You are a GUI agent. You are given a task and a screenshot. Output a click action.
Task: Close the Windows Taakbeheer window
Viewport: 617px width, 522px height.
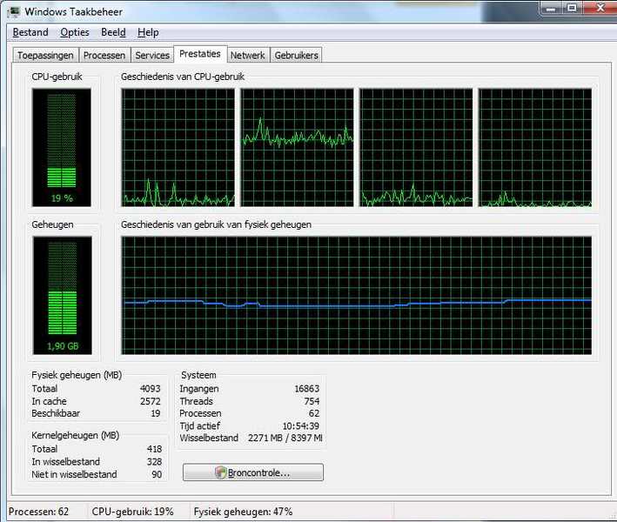tap(600, 9)
